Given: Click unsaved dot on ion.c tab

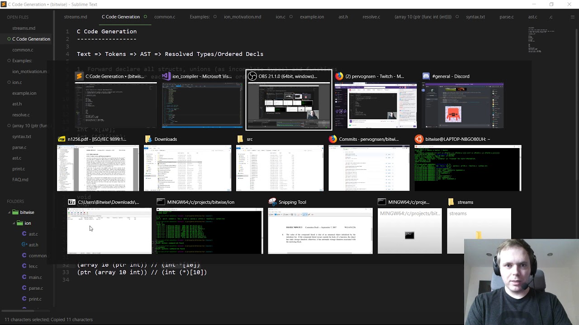Looking at the screenshot, I should (x=291, y=17).
